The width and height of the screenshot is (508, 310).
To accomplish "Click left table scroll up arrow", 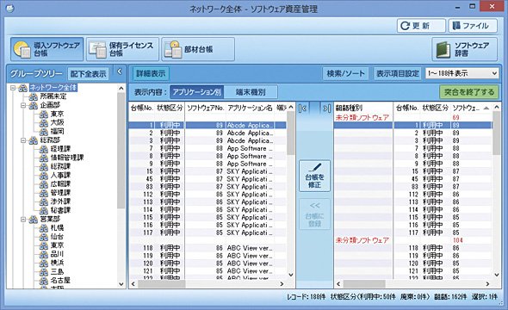I will coord(291,108).
